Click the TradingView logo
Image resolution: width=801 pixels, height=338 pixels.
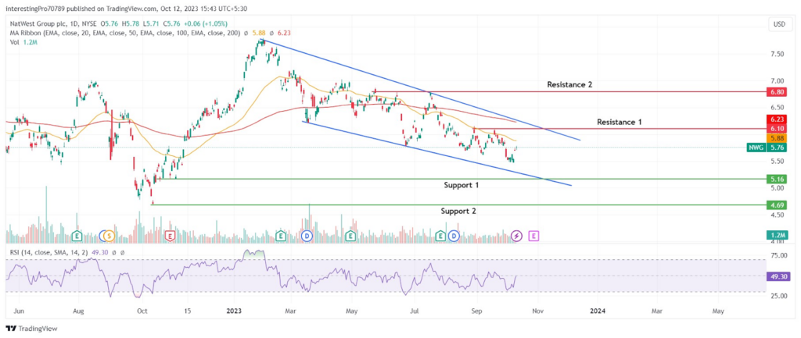pos(31,329)
